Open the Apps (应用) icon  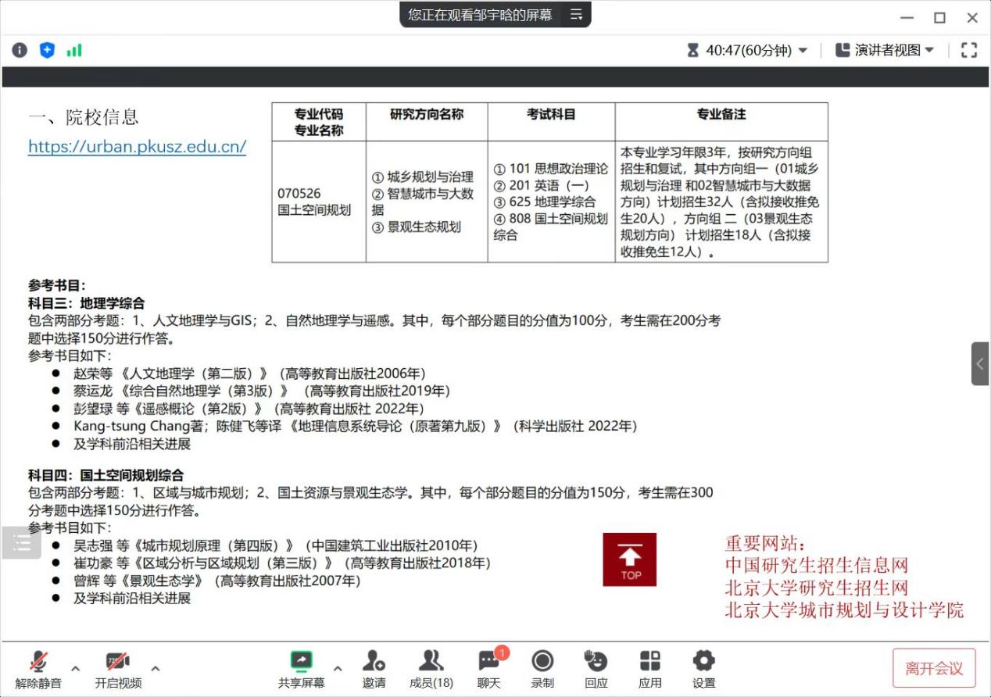649,669
